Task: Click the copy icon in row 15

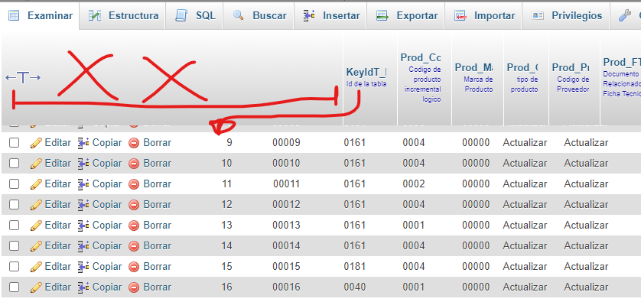Action: coord(83,266)
